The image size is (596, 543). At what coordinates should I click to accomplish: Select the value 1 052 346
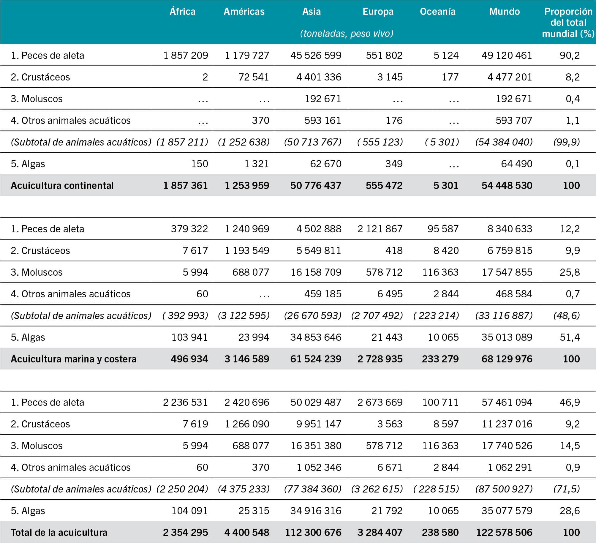click(319, 467)
